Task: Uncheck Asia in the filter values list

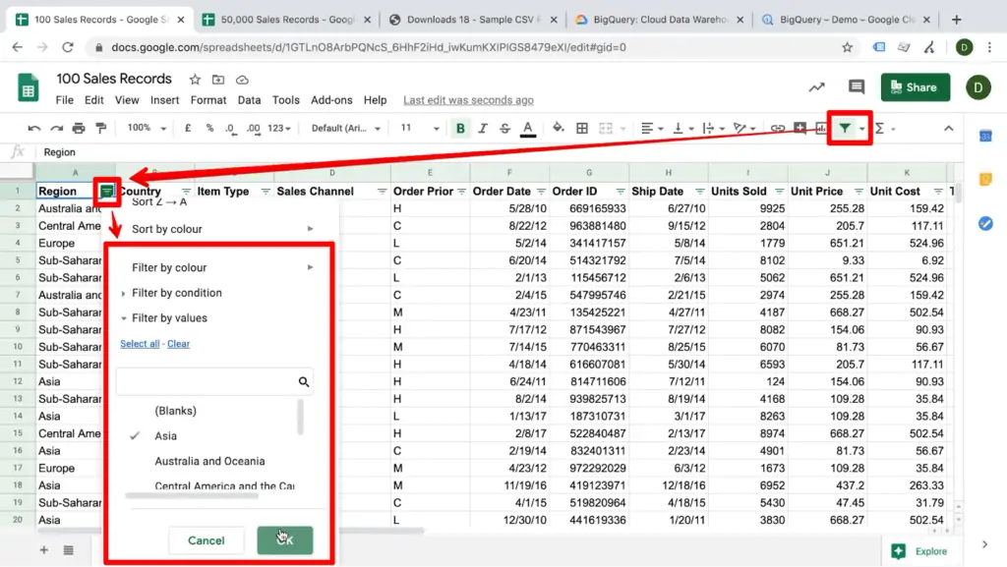Action: (x=166, y=435)
